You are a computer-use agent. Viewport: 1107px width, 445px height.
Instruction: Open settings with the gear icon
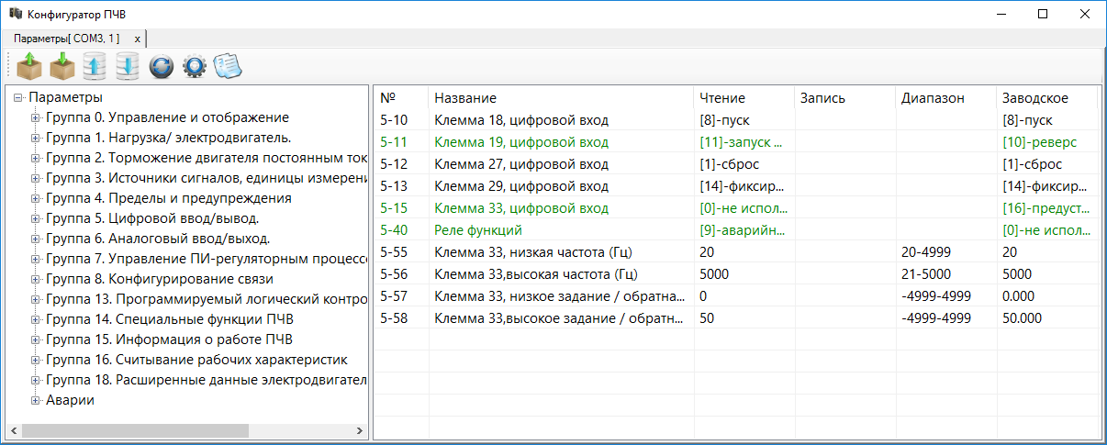[x=193, y=67]
